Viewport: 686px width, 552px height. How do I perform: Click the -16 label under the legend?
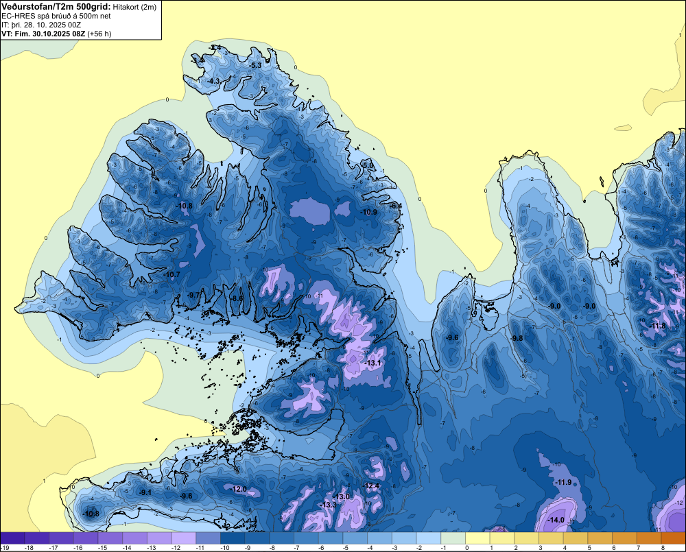click(78, 548)
